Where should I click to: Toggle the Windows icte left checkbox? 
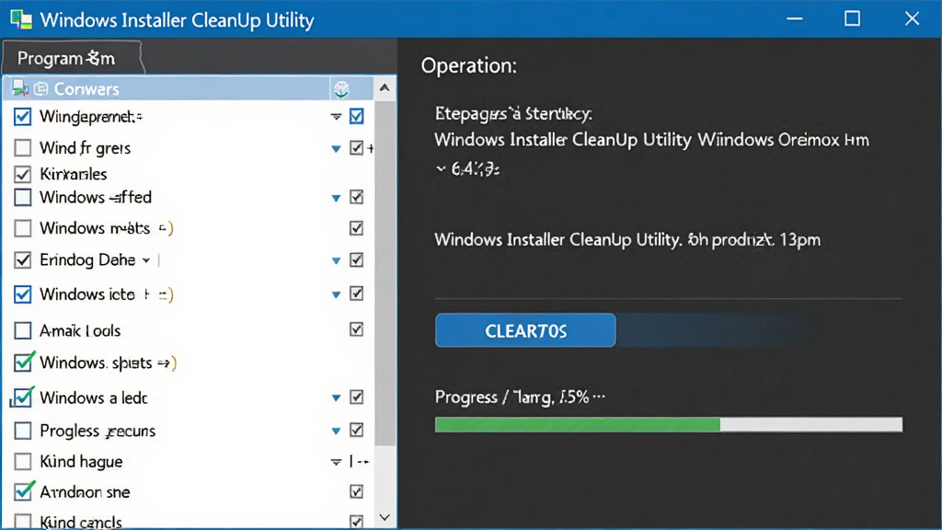pyautogui.click(x=23, y=294)
